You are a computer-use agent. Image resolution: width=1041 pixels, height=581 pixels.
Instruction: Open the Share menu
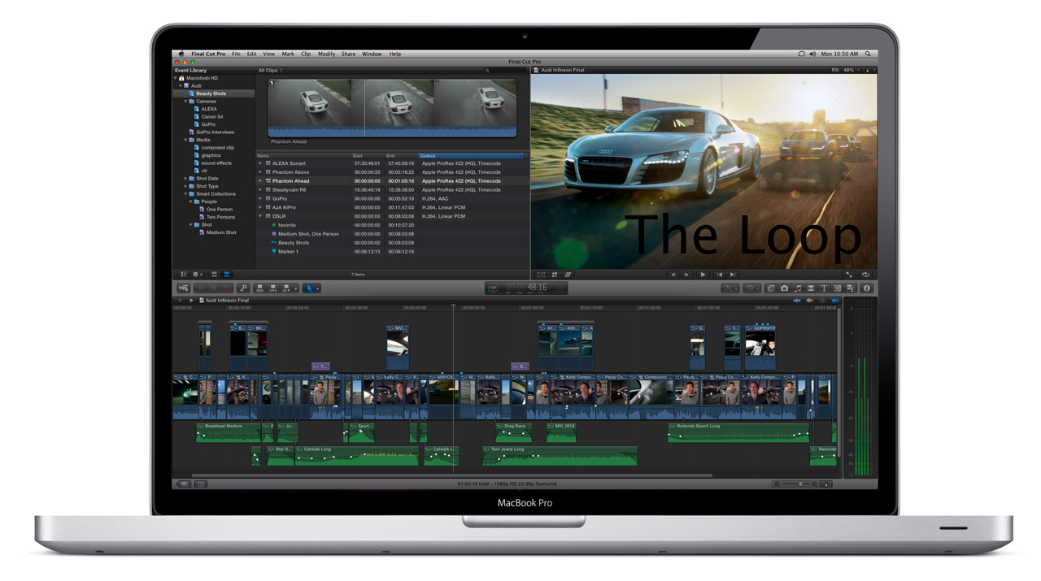(348, 54)
